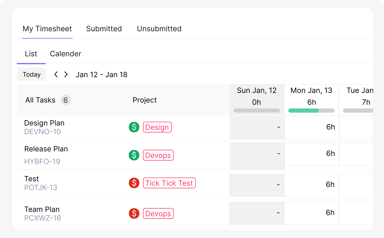Click the green billable icon on Design Plan
Image resolution: width=384 pixels, height=238 pixels.
click(134, 127)
